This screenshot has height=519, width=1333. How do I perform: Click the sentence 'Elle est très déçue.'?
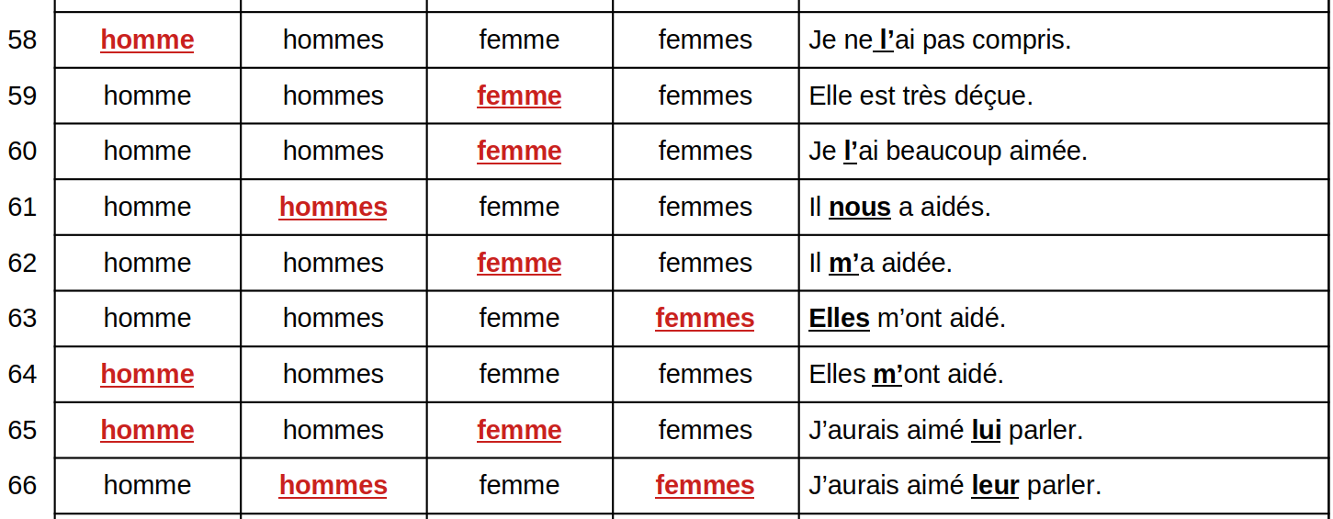(x=921, y=96)
